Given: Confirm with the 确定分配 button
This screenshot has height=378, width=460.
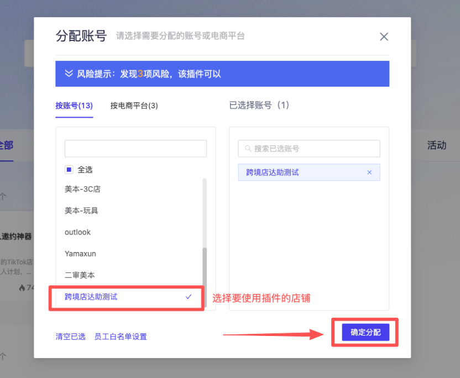Looking at the screenshot, I should tap(365, 332).
